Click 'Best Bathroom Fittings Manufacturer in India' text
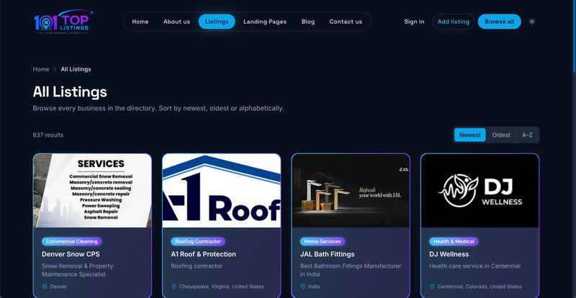Viewport: 576px width, 298px height. point(351,270)
